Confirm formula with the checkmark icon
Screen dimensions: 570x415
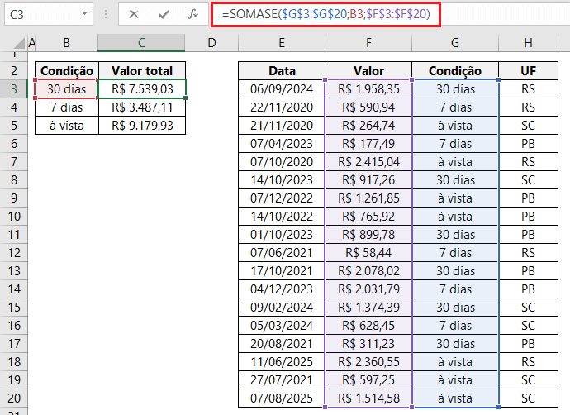[x=164, y=14]
